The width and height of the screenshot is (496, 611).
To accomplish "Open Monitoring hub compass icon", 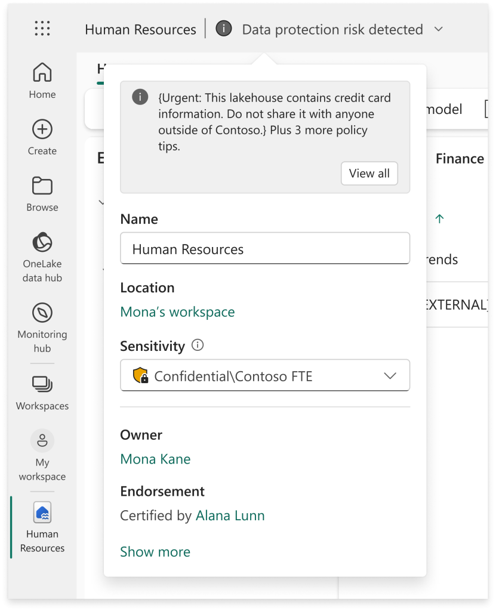I will 42,313.
